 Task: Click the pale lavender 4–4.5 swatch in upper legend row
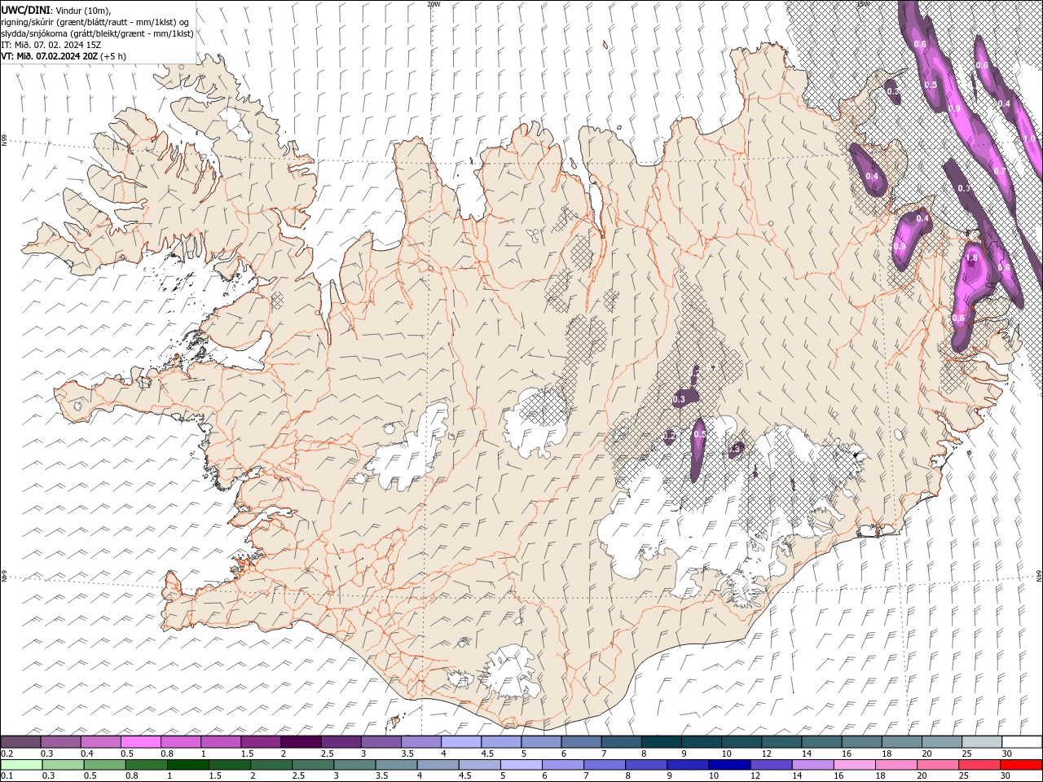click(462, 741)
